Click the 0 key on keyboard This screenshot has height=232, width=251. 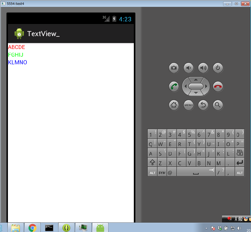pos(240,134)
